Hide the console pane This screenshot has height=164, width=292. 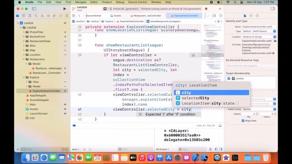(x=221, y=149)
